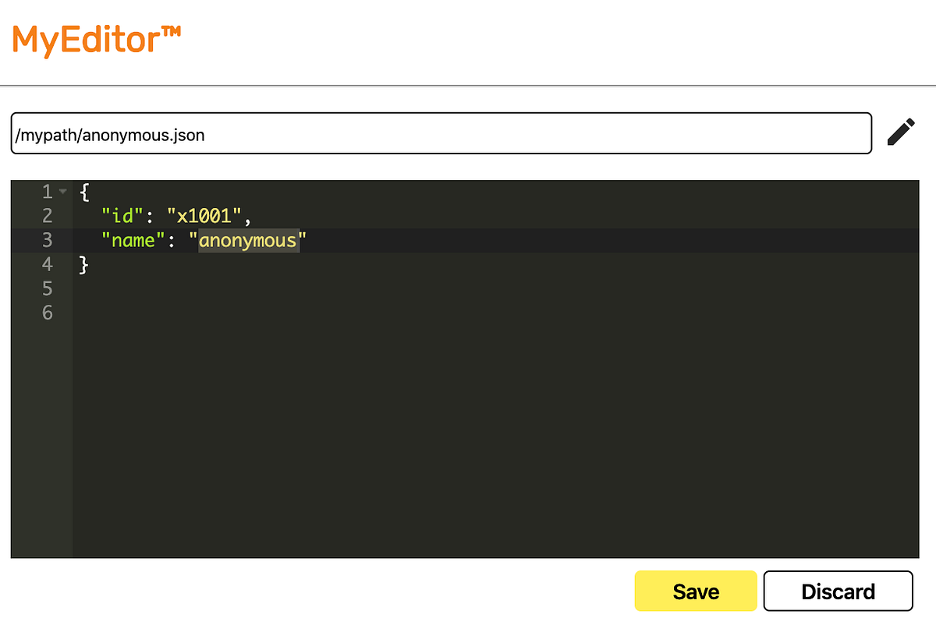Select line number 3 in the gutter
This screenshot has width=936, height=625.
coord(47,240)
